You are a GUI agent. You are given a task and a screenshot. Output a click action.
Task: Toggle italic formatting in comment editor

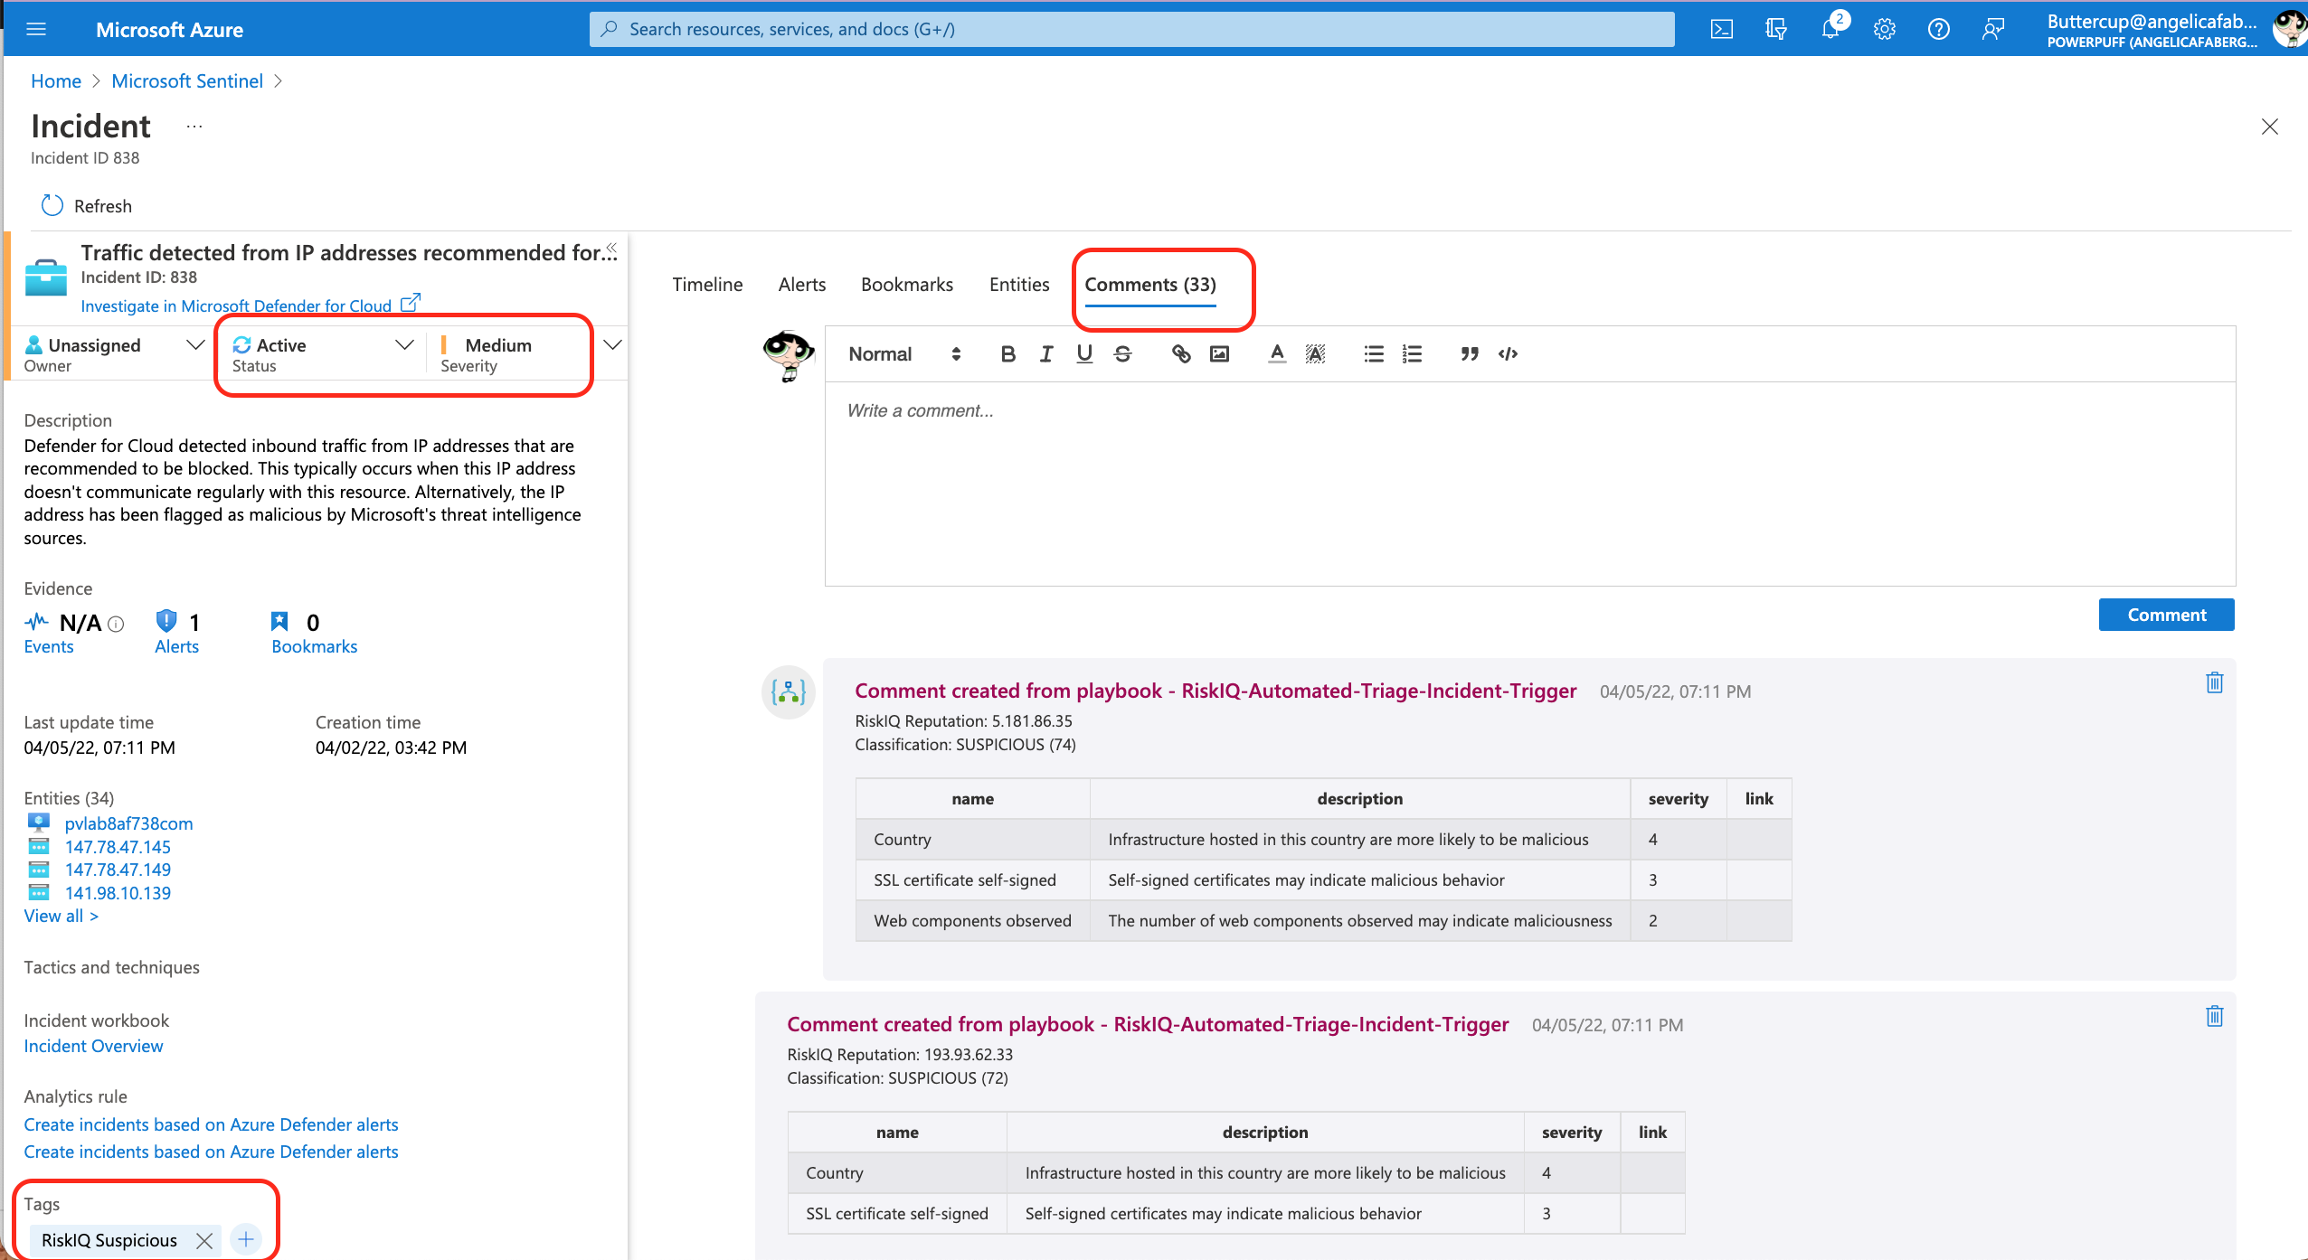coord(1046,354)
